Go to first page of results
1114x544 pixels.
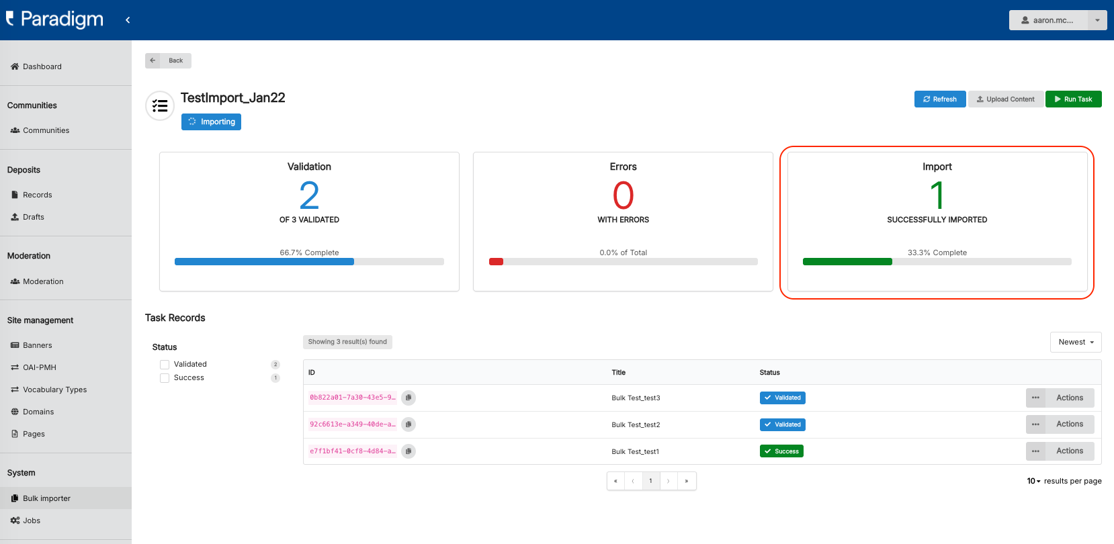tap(615, 481)
